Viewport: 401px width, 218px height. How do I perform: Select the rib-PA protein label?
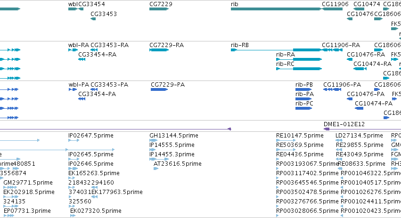304,94
